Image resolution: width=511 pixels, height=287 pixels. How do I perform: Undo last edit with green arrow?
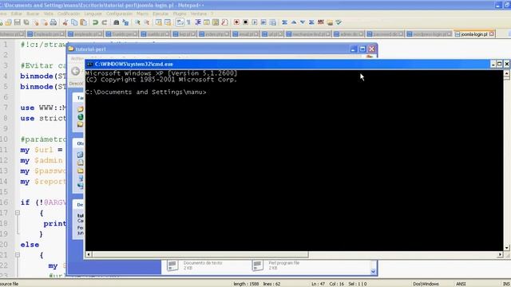[x=95, y=22]
